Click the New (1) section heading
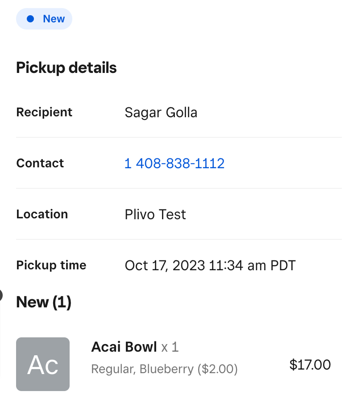The width and height of the screenshot is (357, 400). coord(44,302)
